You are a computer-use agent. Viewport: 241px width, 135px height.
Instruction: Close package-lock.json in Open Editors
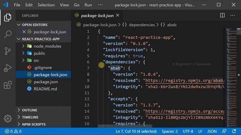[24, 31]
